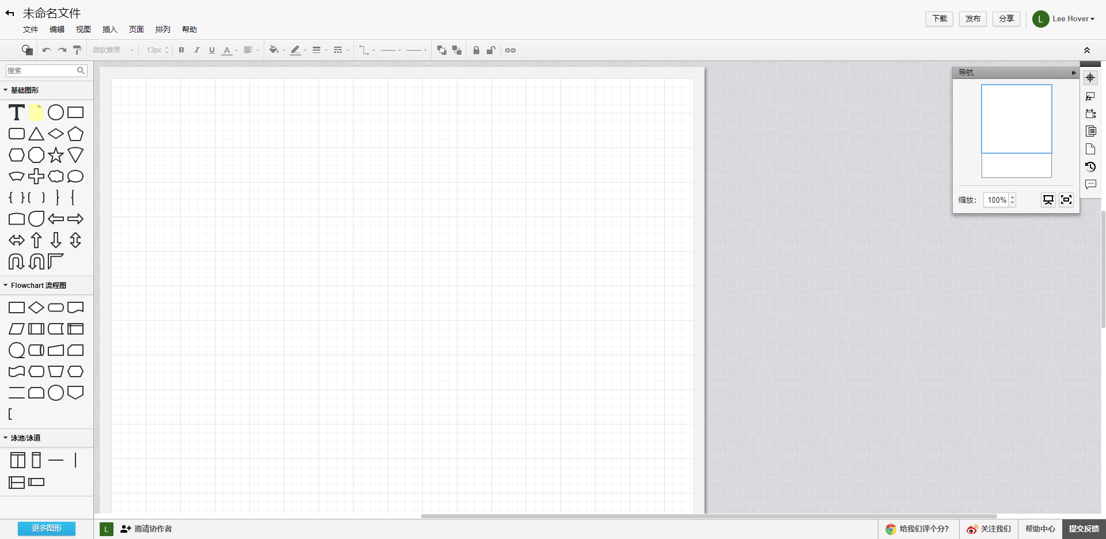Viewport: 1106px width, 539px height.
Task: Open the end arrow style dropdown
Action: (416, 50)
